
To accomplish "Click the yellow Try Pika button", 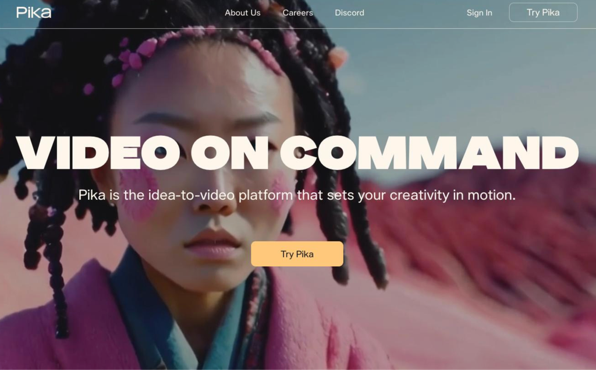I will 297,254.
